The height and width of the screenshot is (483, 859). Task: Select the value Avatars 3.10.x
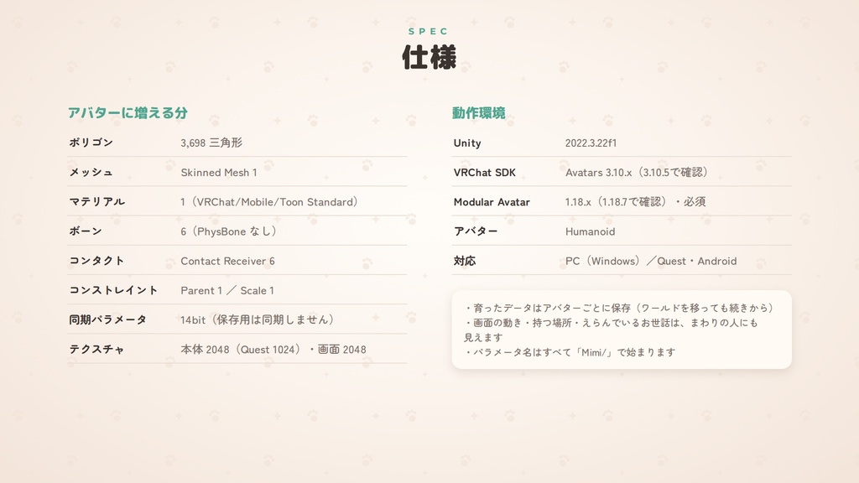599,173
